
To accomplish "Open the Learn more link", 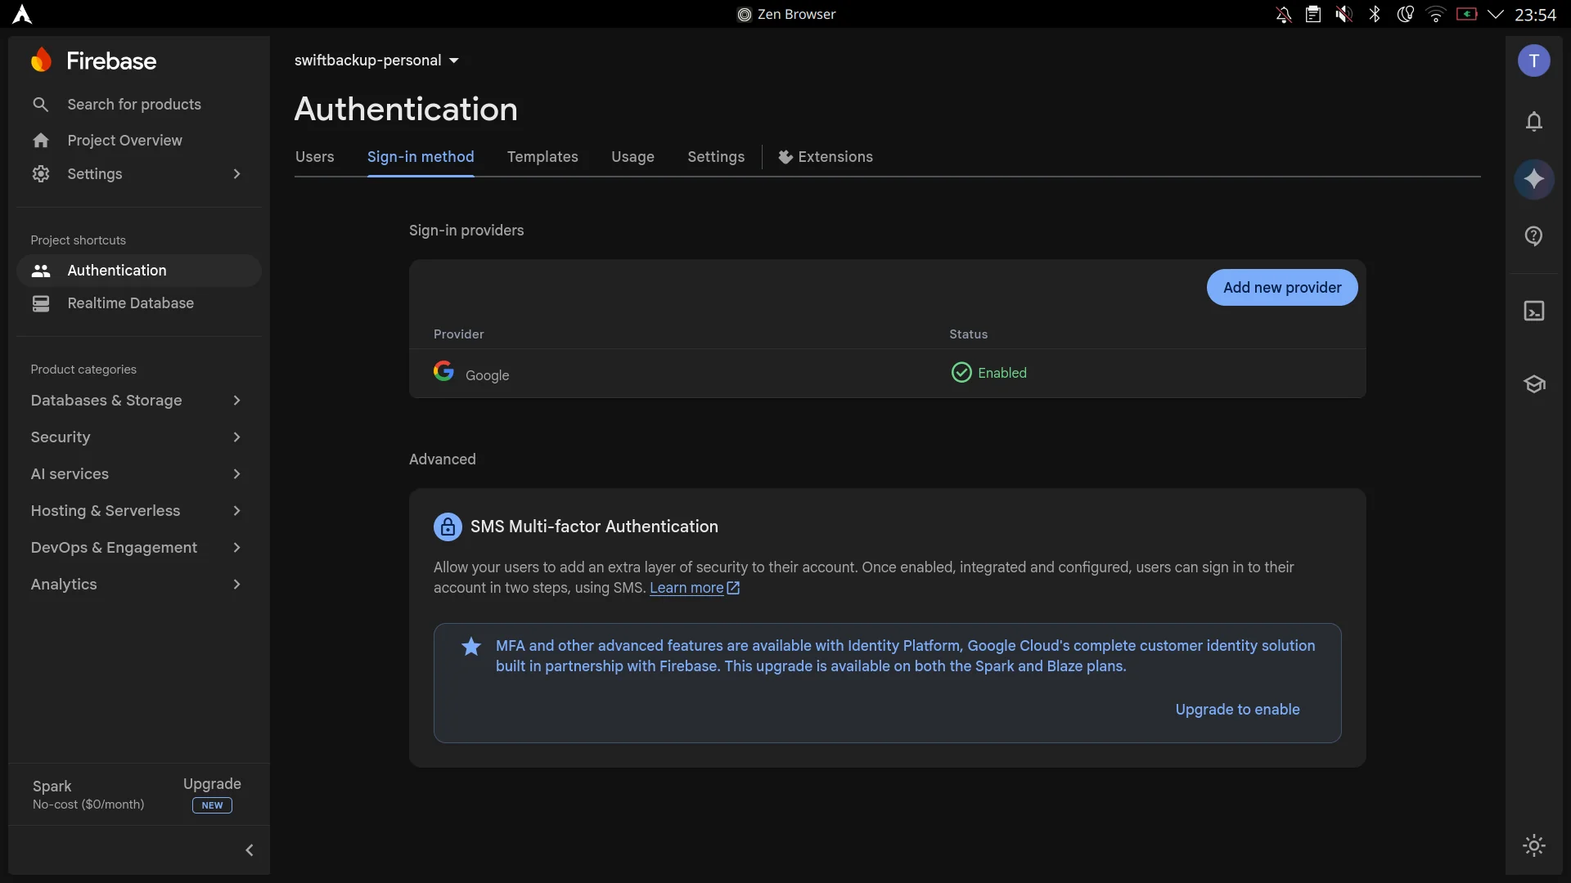I will 695,588.
